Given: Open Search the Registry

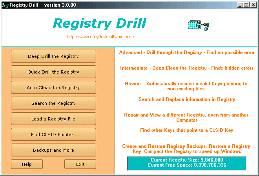Looking at the screenshot, I should pos(53,103).
